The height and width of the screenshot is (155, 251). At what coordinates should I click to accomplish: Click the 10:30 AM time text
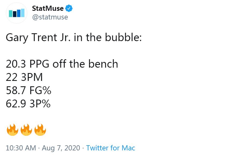click(21, 148)
